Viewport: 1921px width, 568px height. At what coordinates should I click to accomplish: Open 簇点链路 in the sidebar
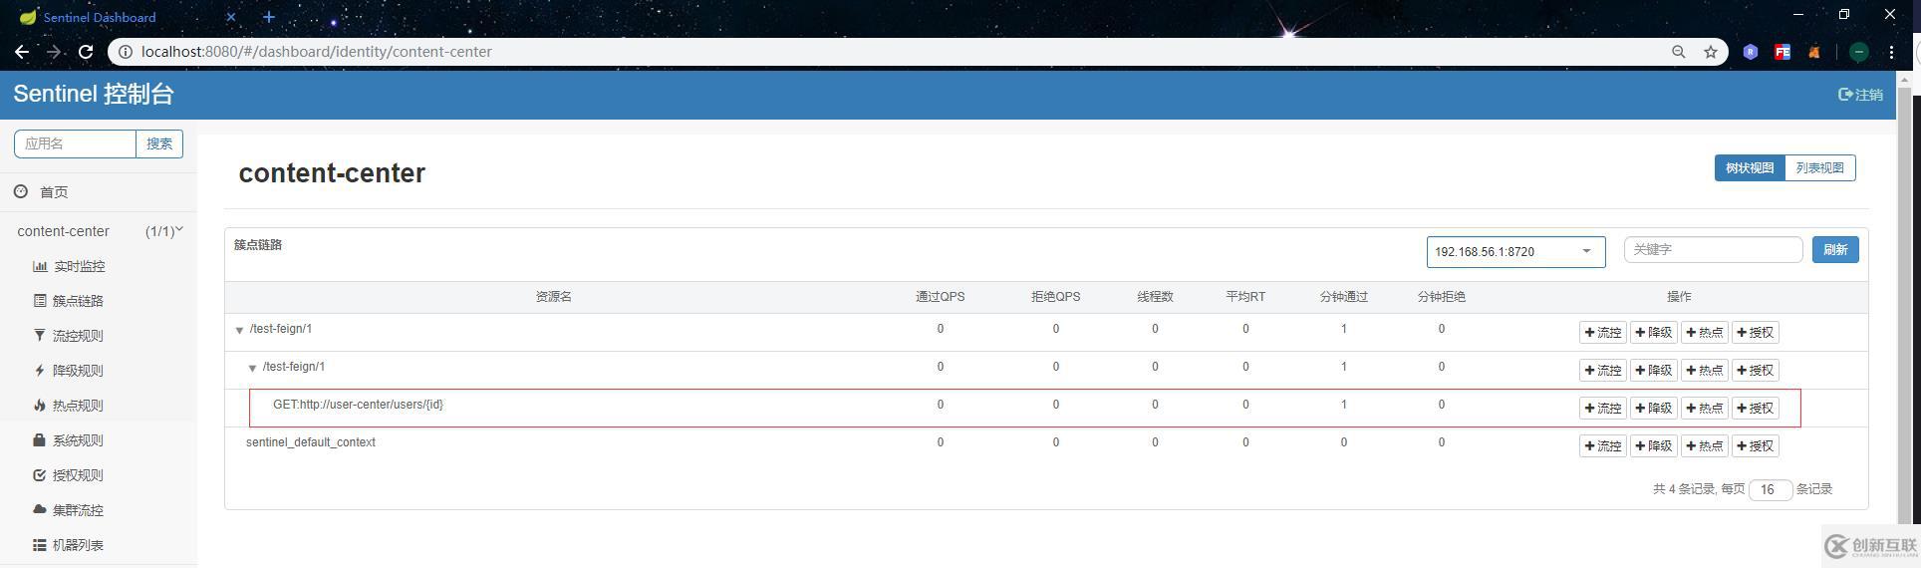tap(69, 301)
